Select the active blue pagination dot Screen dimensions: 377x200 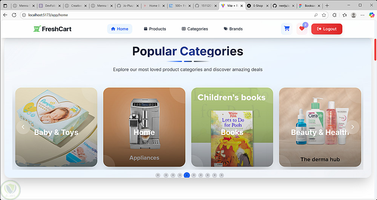[187, 175]
